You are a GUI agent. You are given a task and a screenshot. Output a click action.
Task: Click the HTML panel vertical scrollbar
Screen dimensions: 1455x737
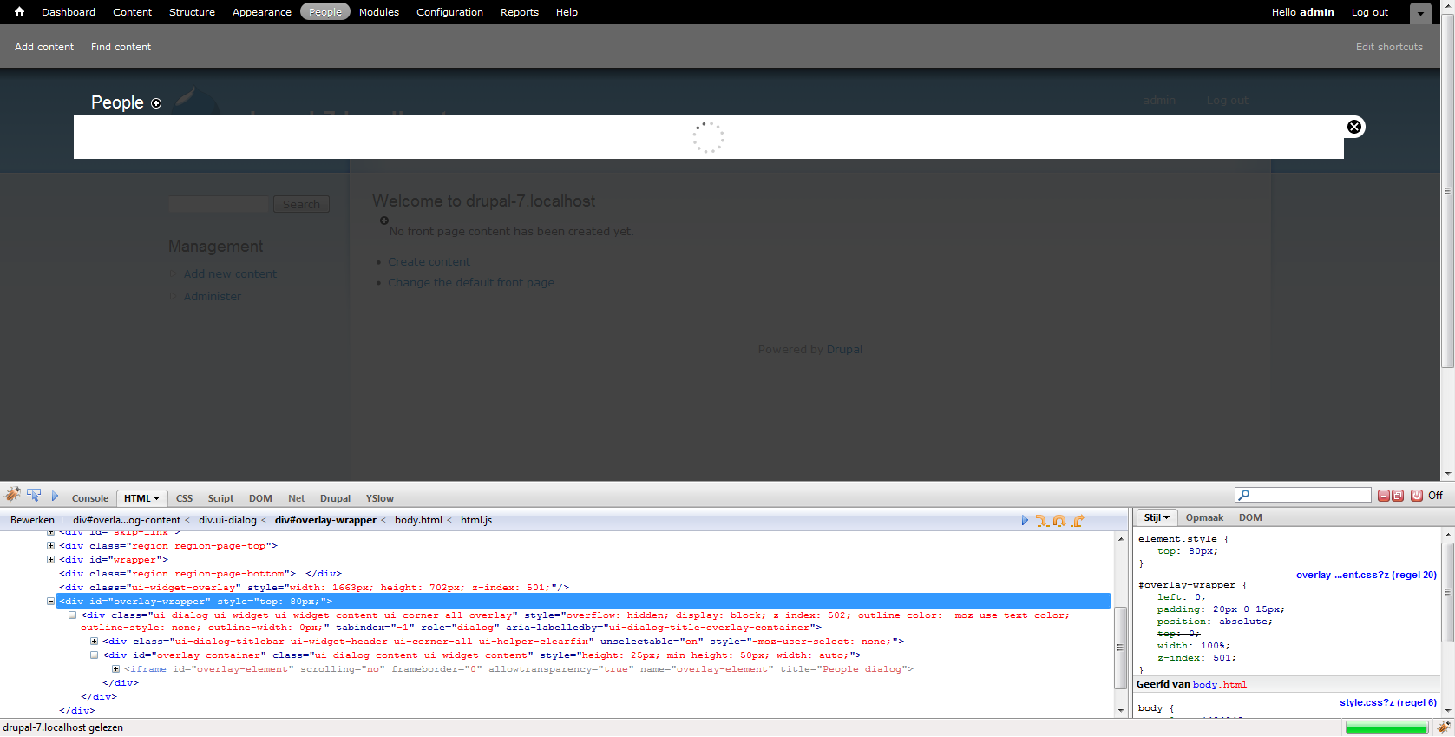click(x=1120, y=647)
